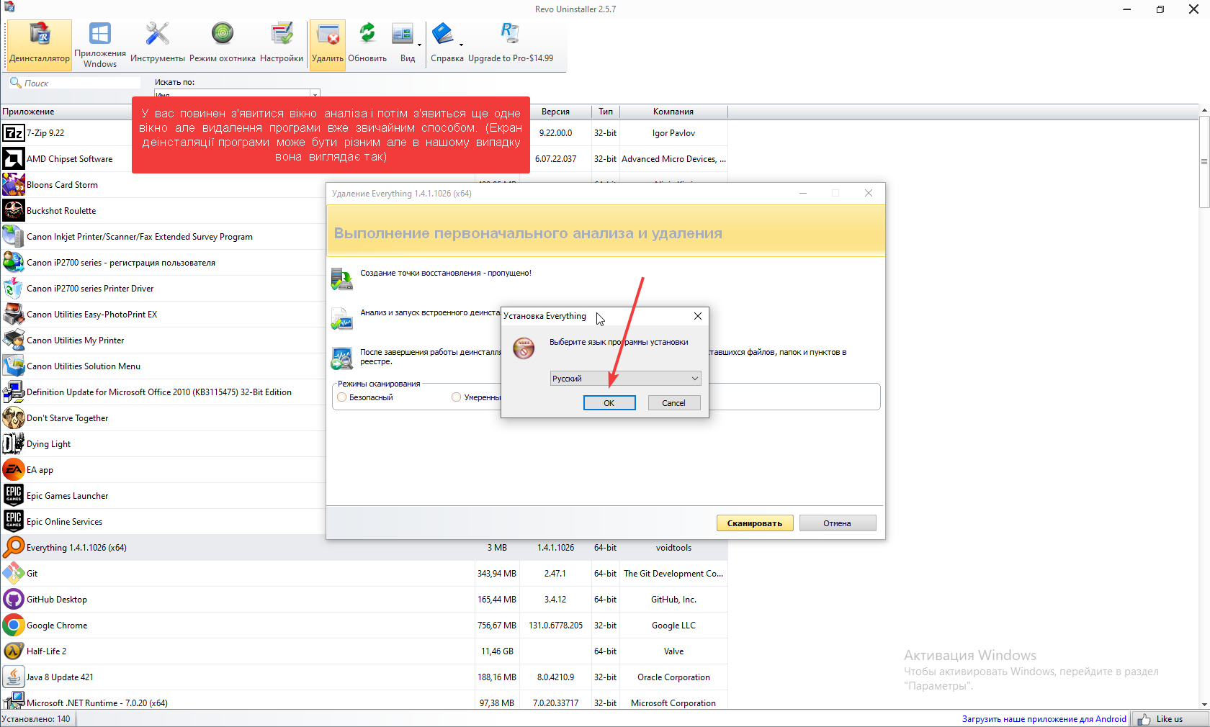Select Canon iP2700 series Printer Driver row
The image size is (1210, 727).
[163, 289]
